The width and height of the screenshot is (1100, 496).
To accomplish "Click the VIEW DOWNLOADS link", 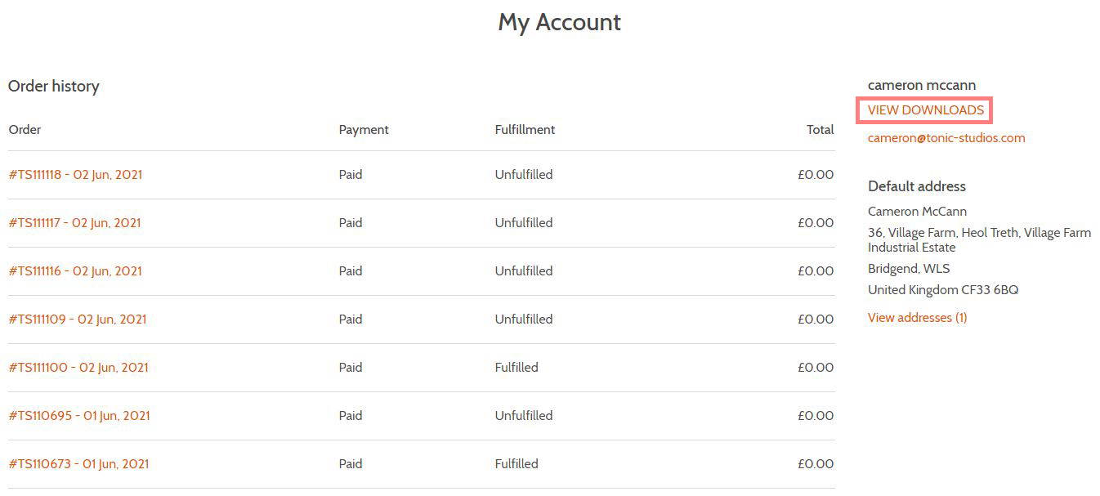I will (925, 109).
